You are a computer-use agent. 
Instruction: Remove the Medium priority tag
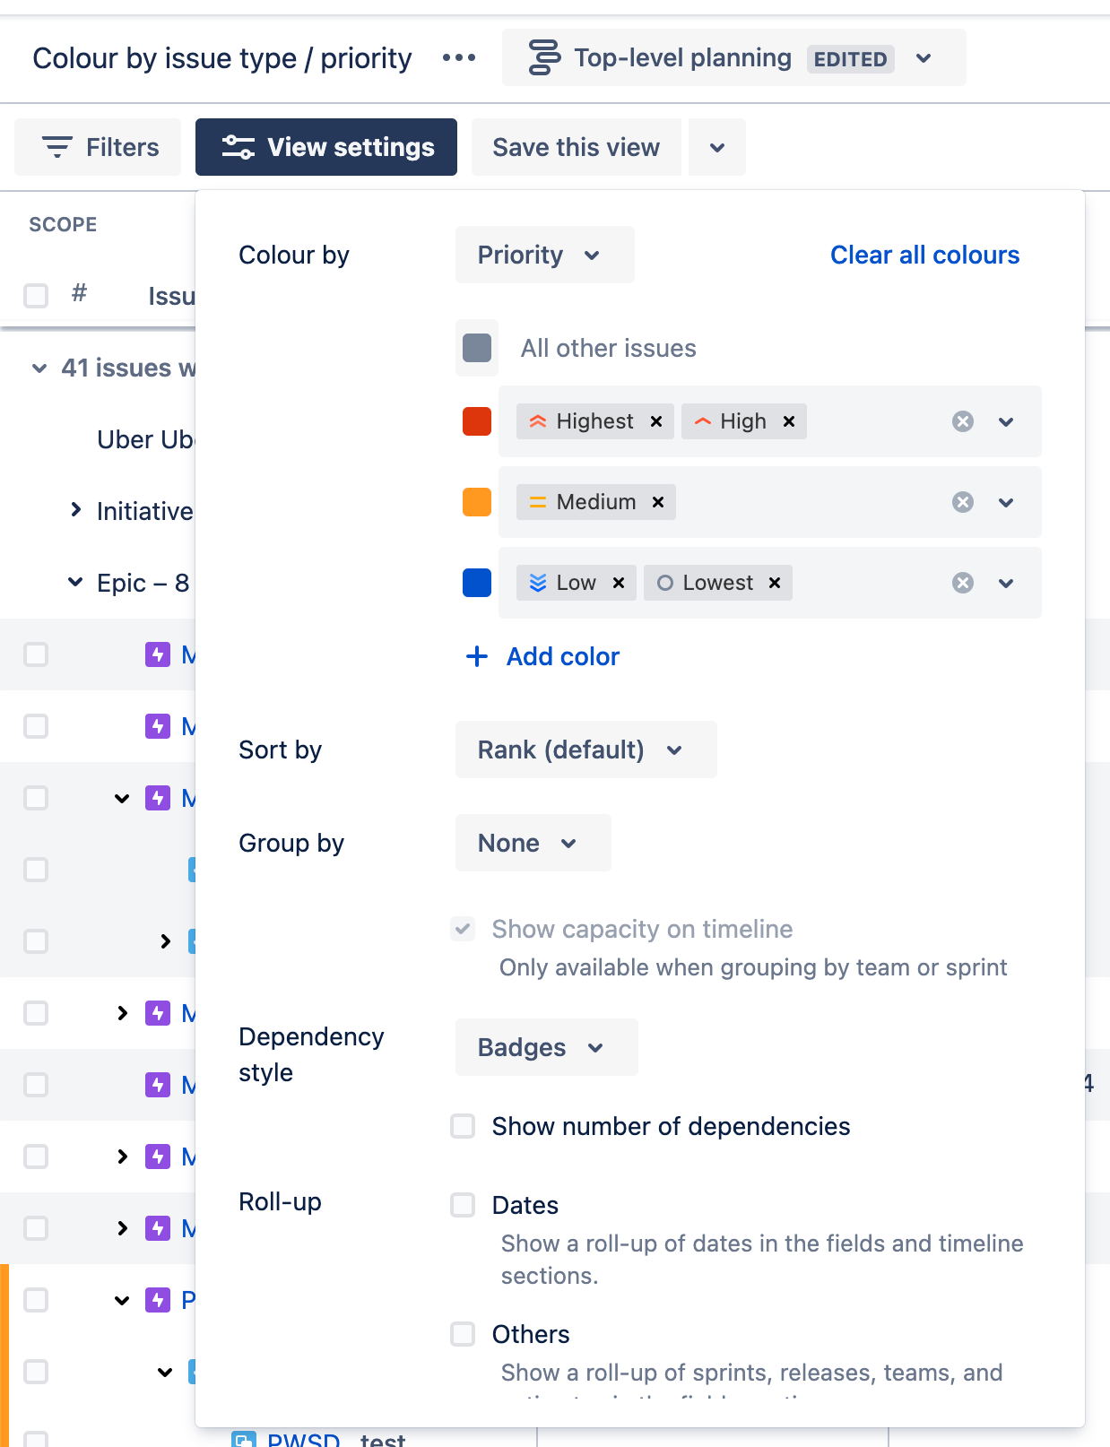[658, 502]
